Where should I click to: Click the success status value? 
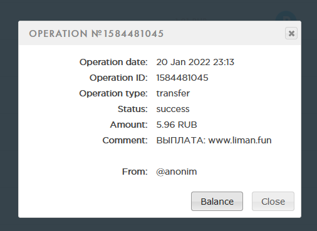point(173,109)
